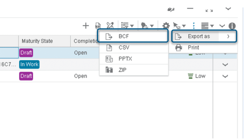Click the information icon at toolbar end
The image size is (245, 139).
point(232,26)
